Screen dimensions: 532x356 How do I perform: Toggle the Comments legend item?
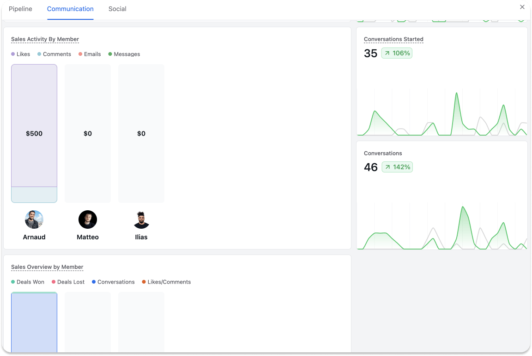(x=54, y=54)
